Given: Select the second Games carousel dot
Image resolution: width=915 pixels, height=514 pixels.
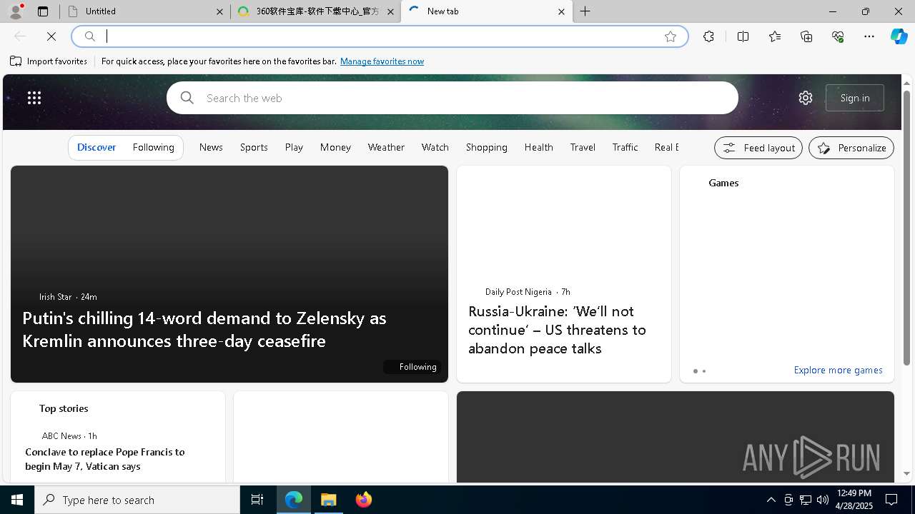Looking at the screenshot, I should (704, 371).
